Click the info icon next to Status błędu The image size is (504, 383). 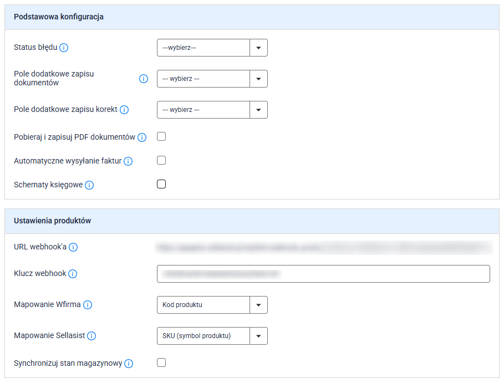64,48
